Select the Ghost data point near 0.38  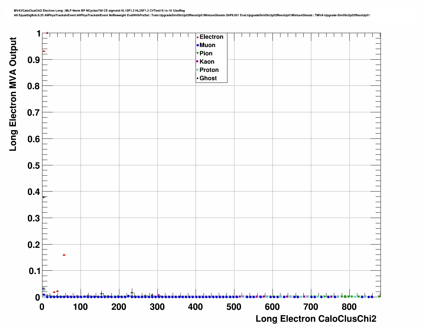43,197
